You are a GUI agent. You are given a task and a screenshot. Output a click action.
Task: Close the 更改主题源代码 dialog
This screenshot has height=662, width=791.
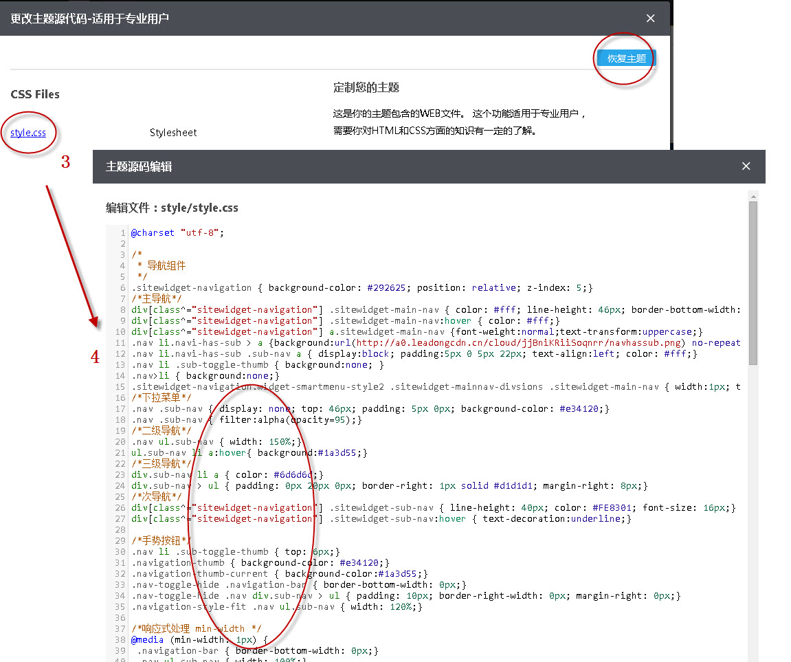tap(650, 18)
